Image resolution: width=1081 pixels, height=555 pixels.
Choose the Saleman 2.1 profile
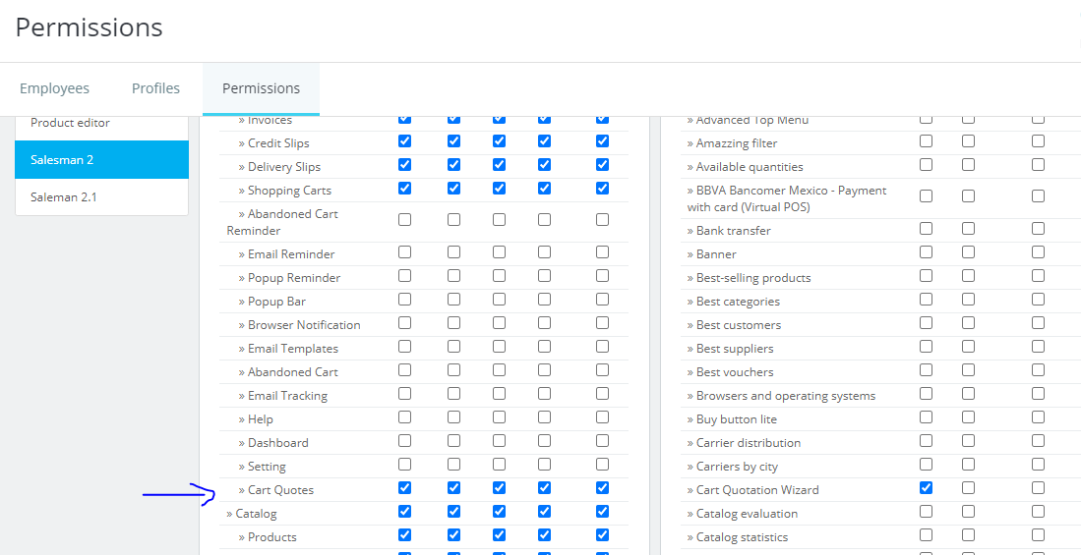click(63, 197)
